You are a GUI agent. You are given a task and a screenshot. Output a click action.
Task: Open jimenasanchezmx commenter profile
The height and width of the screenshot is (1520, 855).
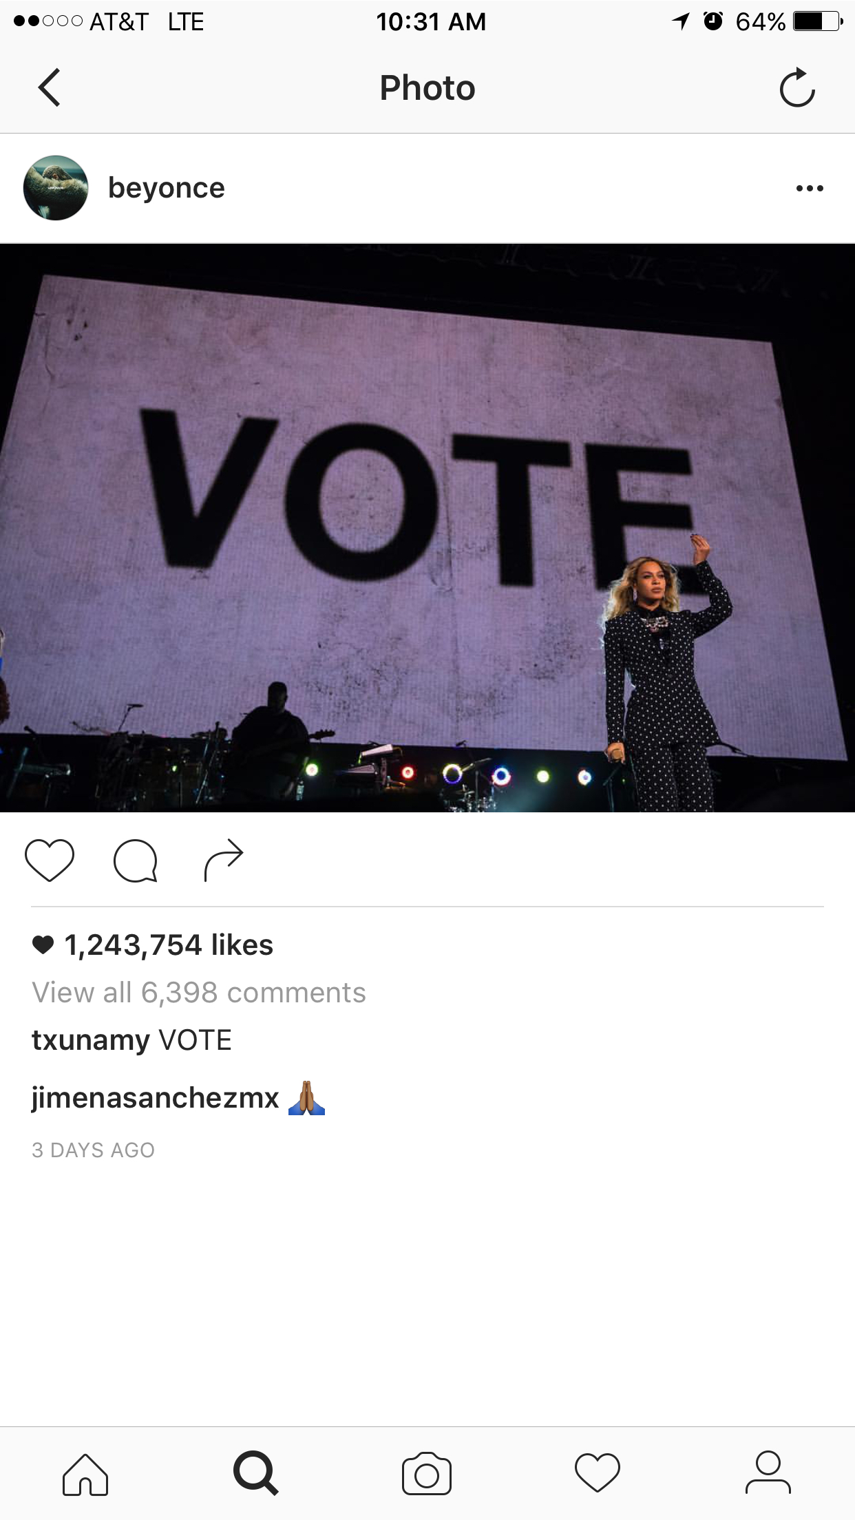(x=156, y=1097)
